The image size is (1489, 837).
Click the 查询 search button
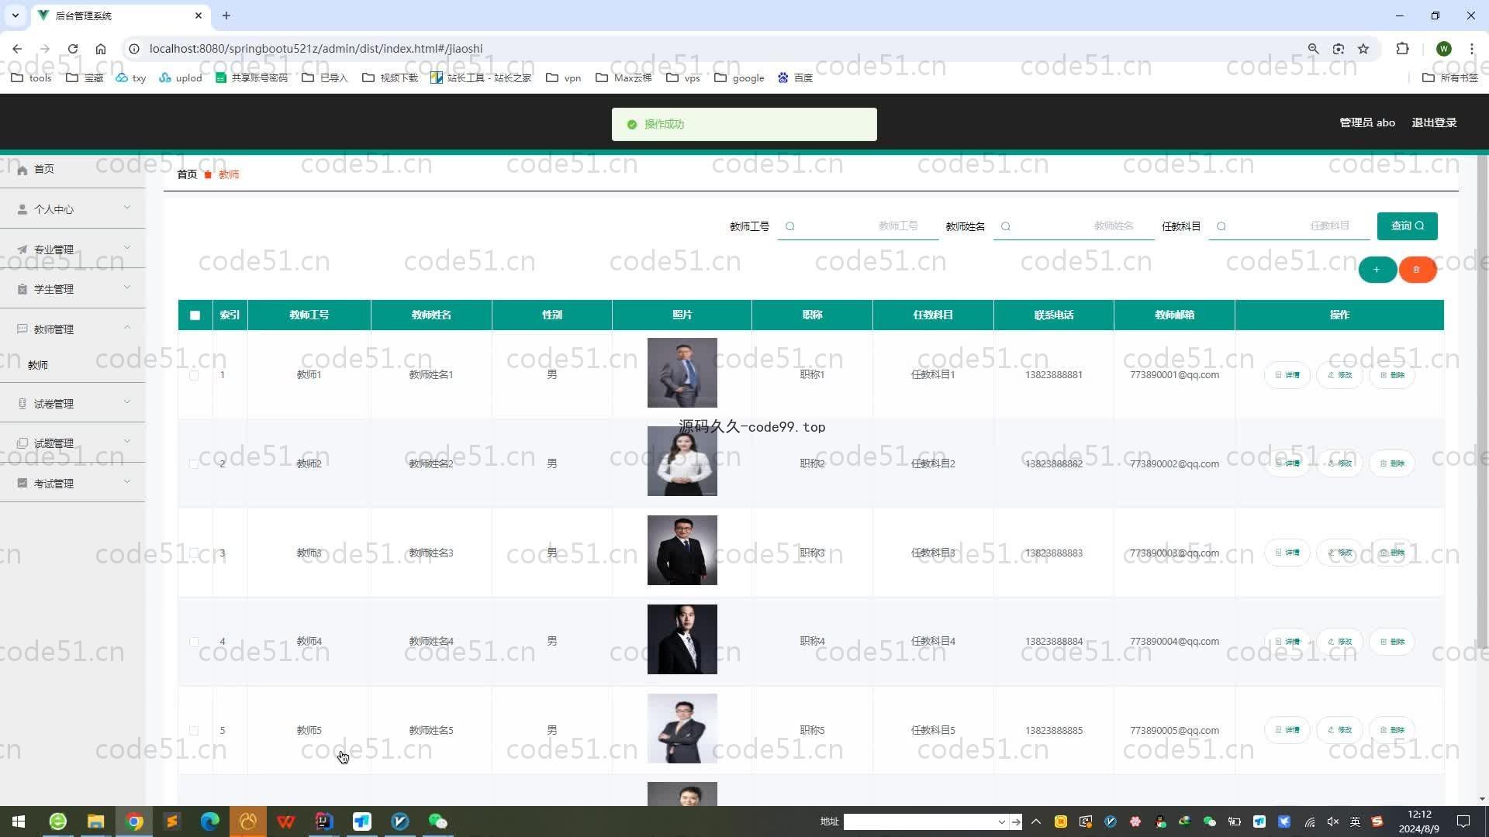click(x=1407, y=226)
